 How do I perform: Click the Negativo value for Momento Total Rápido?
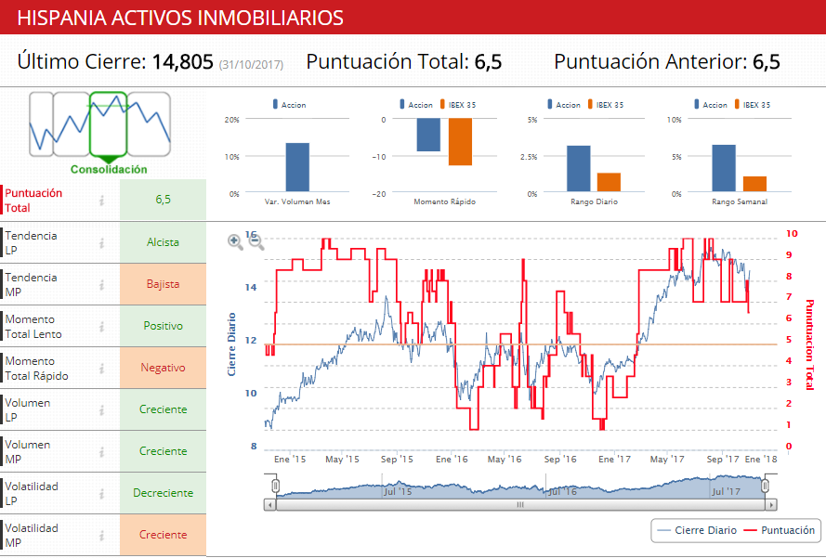point(163,368)
